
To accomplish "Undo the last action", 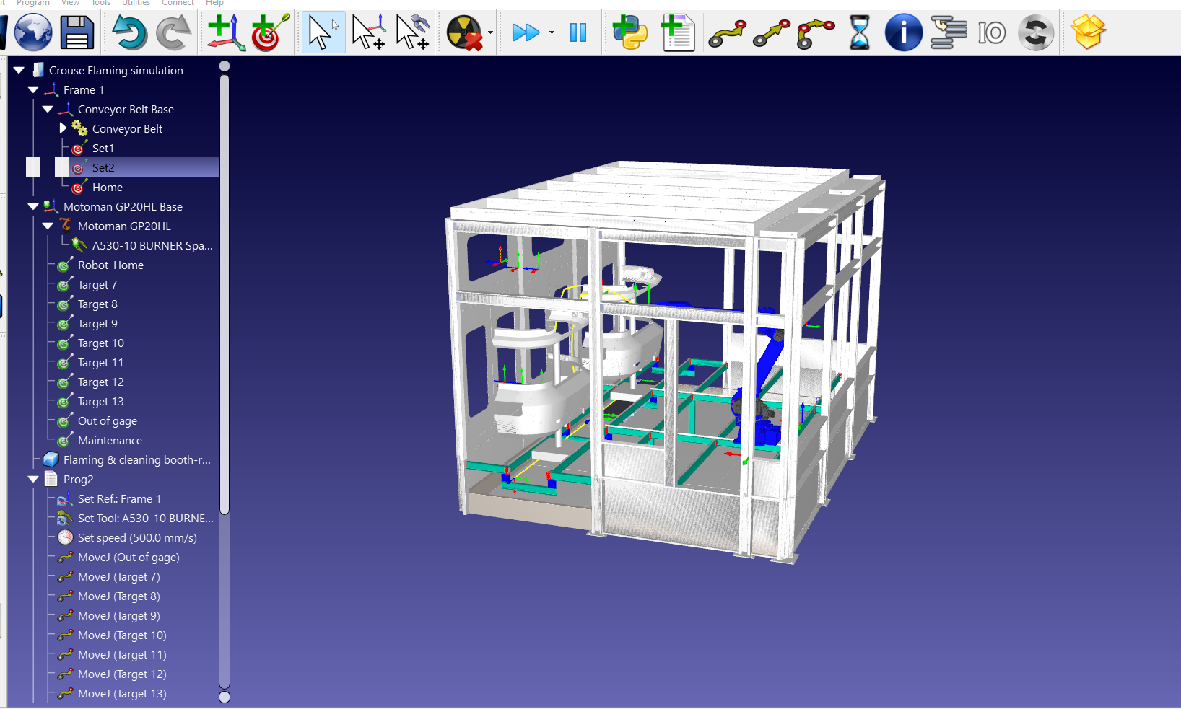I will (130, 32).
